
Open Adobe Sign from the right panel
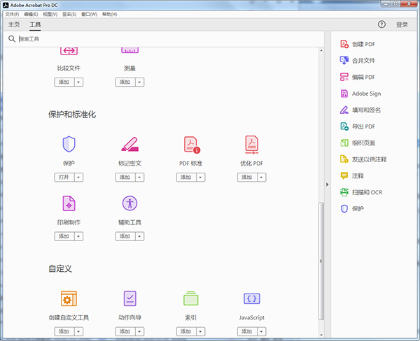pos(360,94)
